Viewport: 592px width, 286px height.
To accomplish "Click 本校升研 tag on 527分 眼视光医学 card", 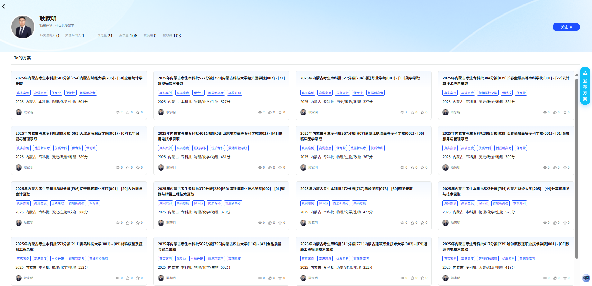I will [235, 93].
